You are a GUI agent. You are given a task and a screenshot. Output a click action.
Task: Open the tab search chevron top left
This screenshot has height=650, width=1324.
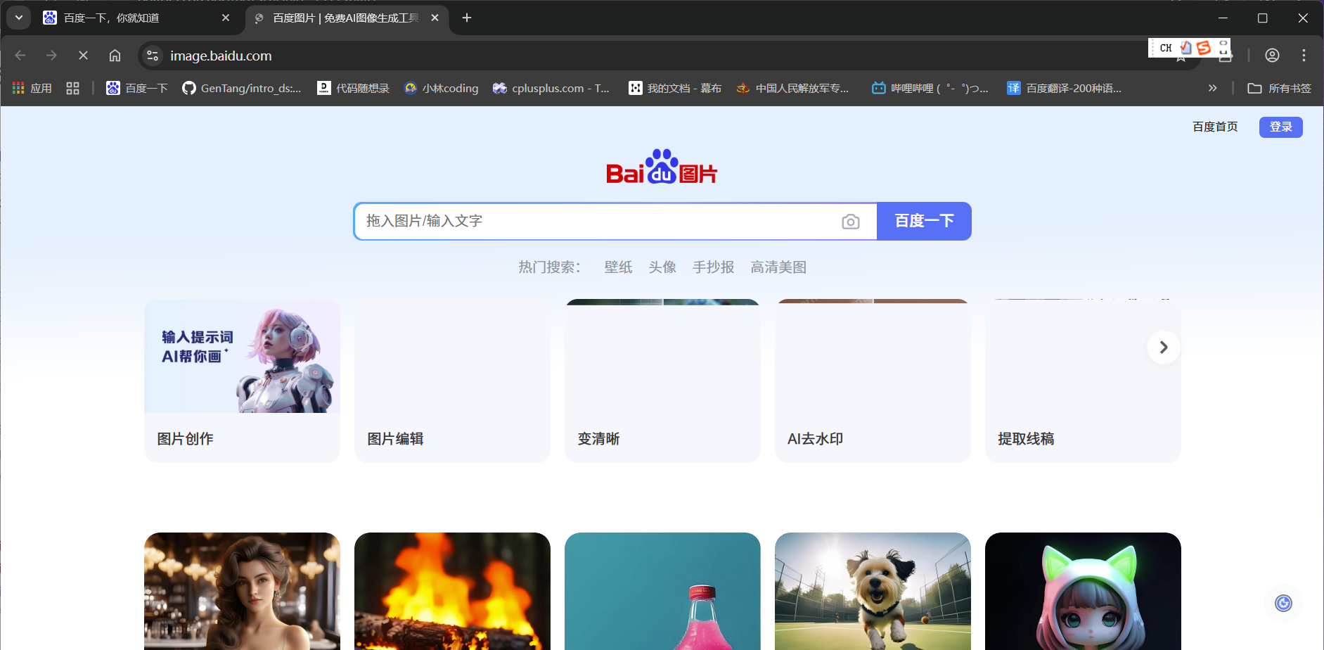[x=18, y=18]
